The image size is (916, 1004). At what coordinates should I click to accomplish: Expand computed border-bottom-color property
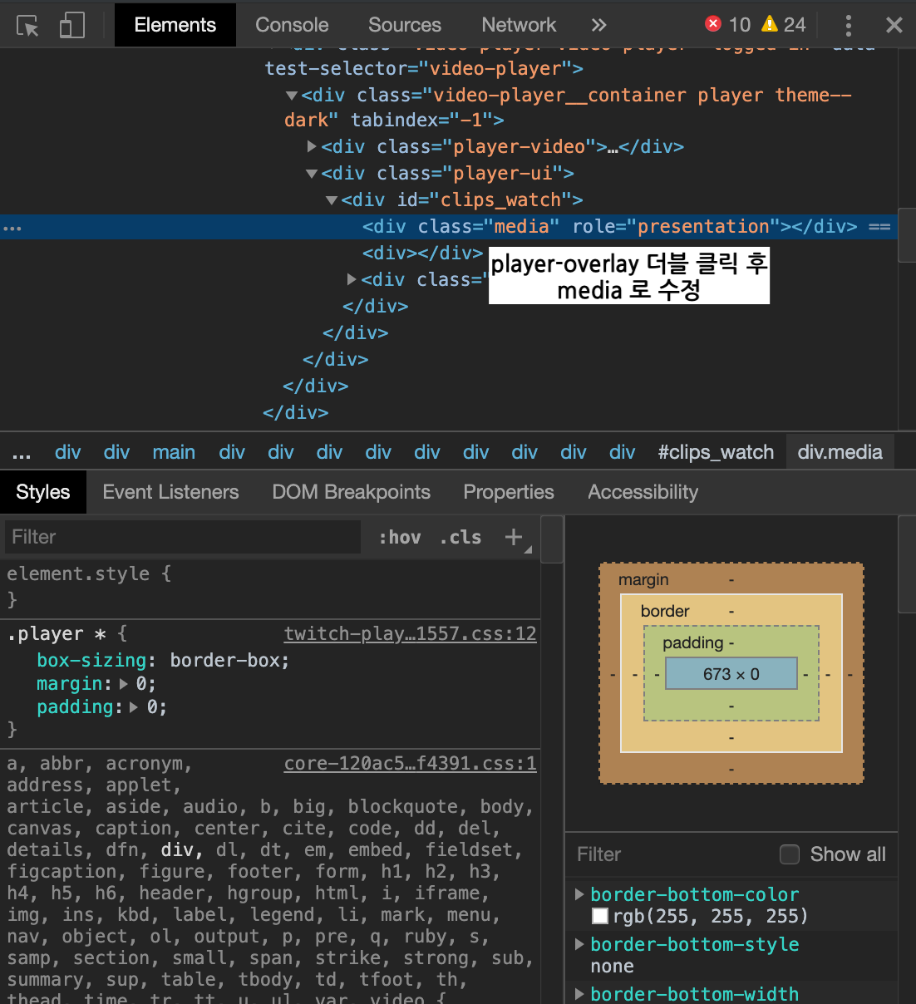point(579,894)
